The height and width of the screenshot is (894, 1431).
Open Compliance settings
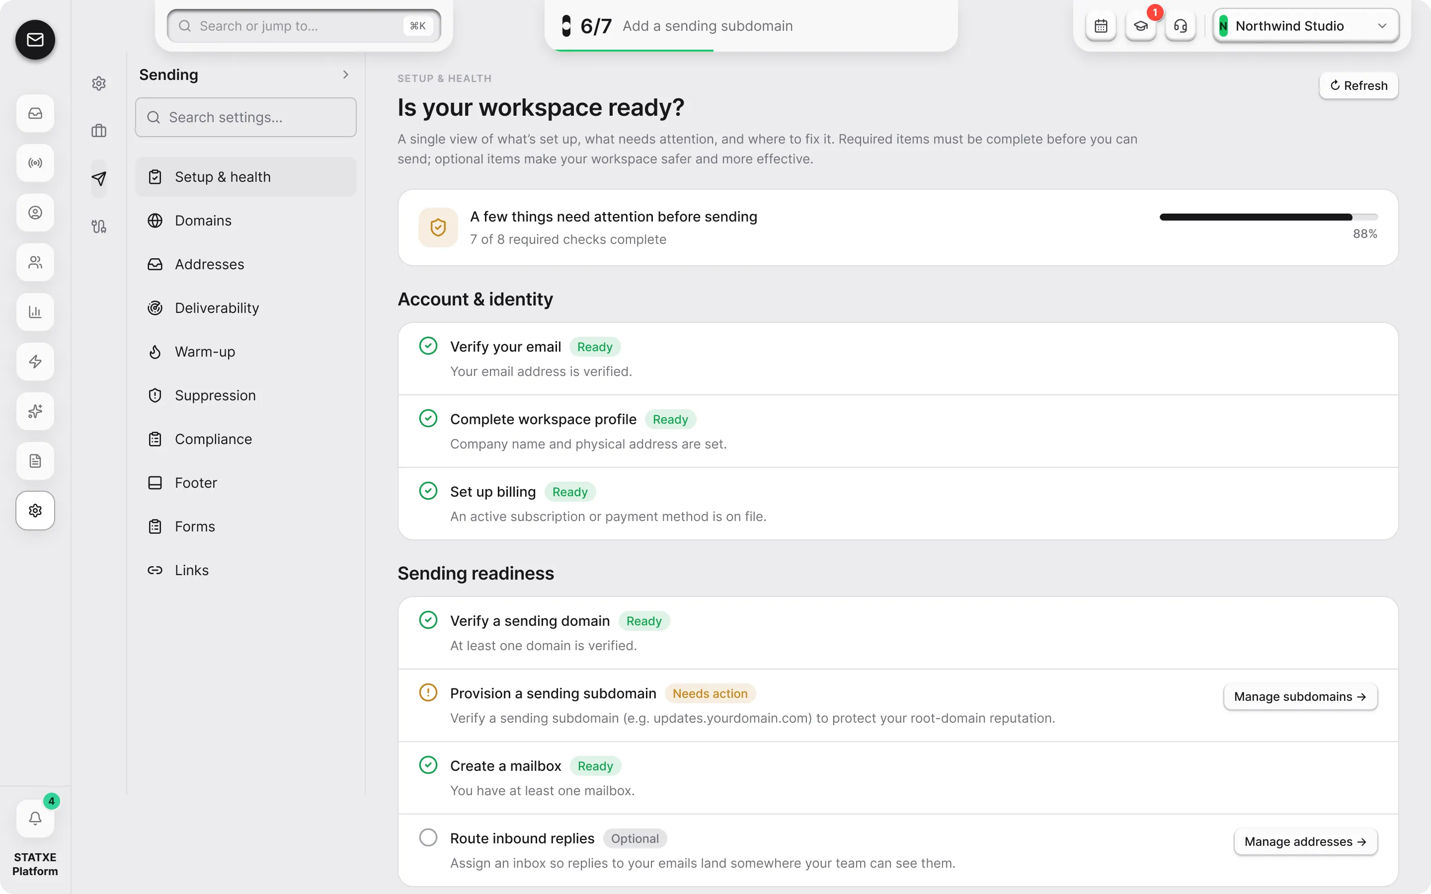click(246, 440)
